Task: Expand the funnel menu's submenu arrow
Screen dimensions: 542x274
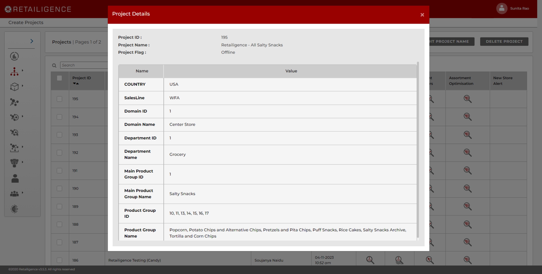Action: pyautogui.click(x=23, y=162)
